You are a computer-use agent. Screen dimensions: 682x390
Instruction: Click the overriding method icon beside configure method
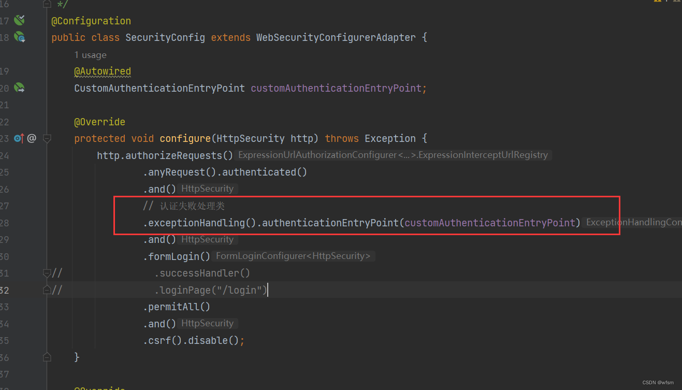[x=19, y=138]
